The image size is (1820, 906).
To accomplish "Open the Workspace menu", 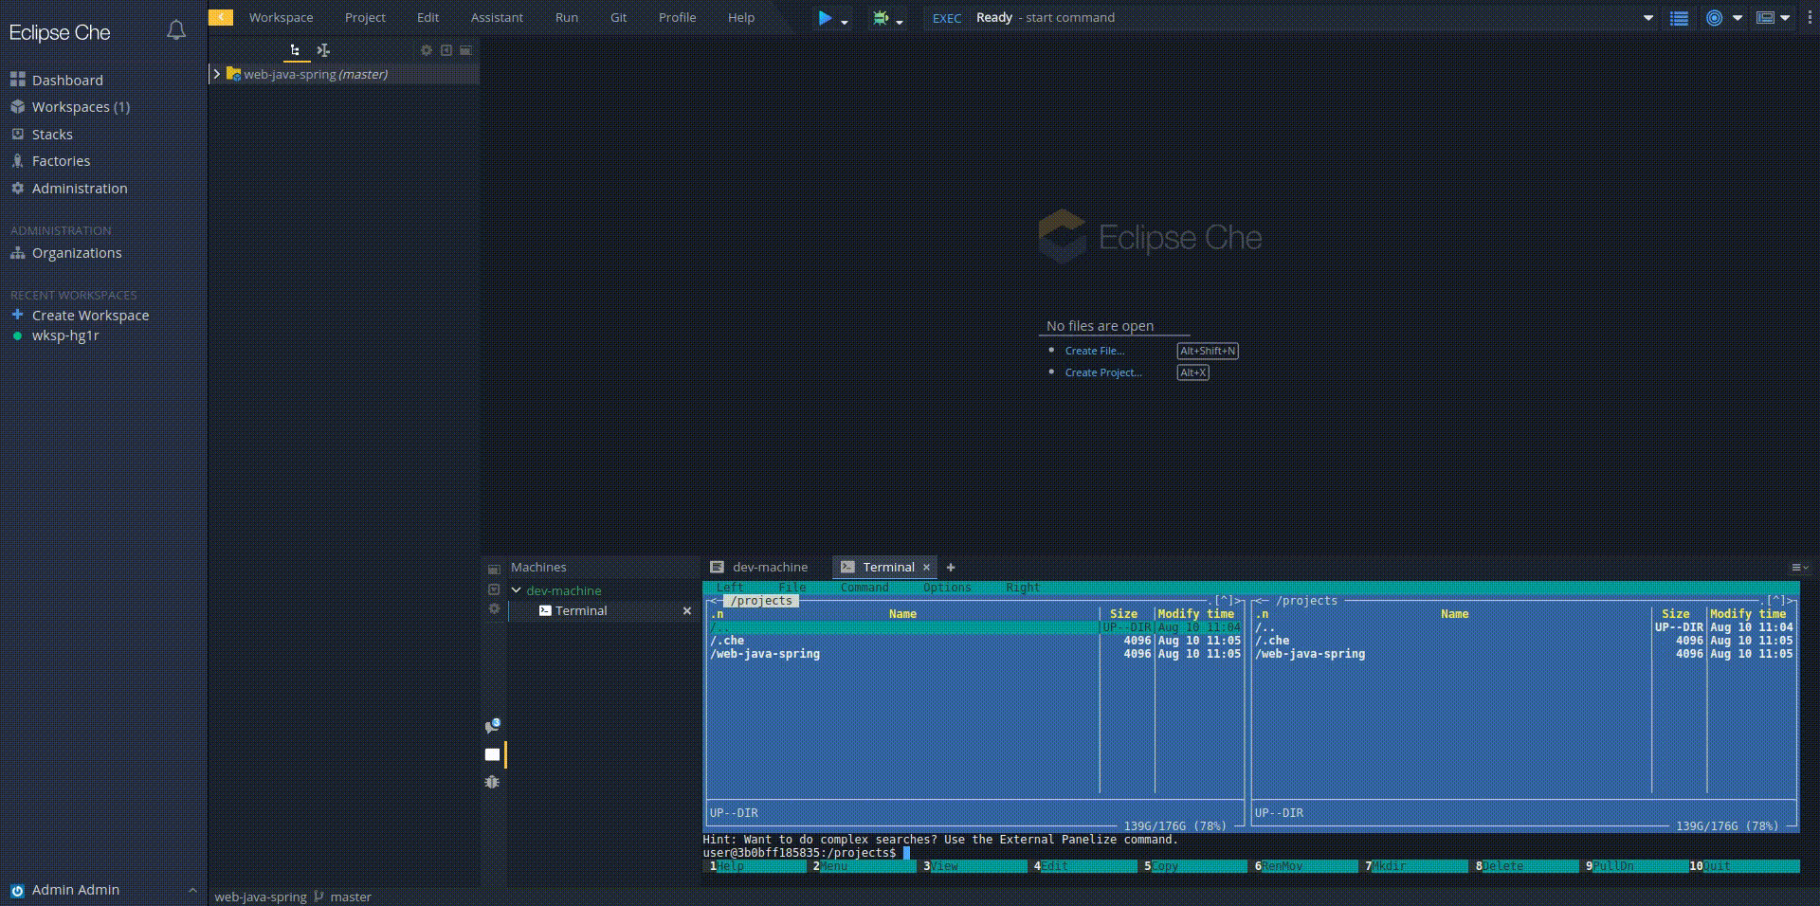I will click(281, 17).
